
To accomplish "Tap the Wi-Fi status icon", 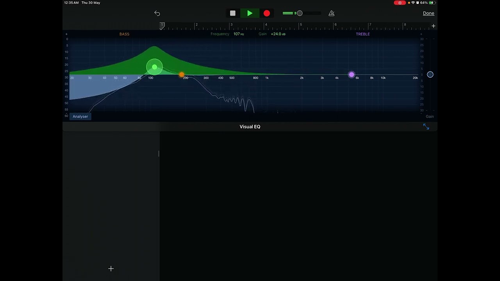I will pos(413,3).
